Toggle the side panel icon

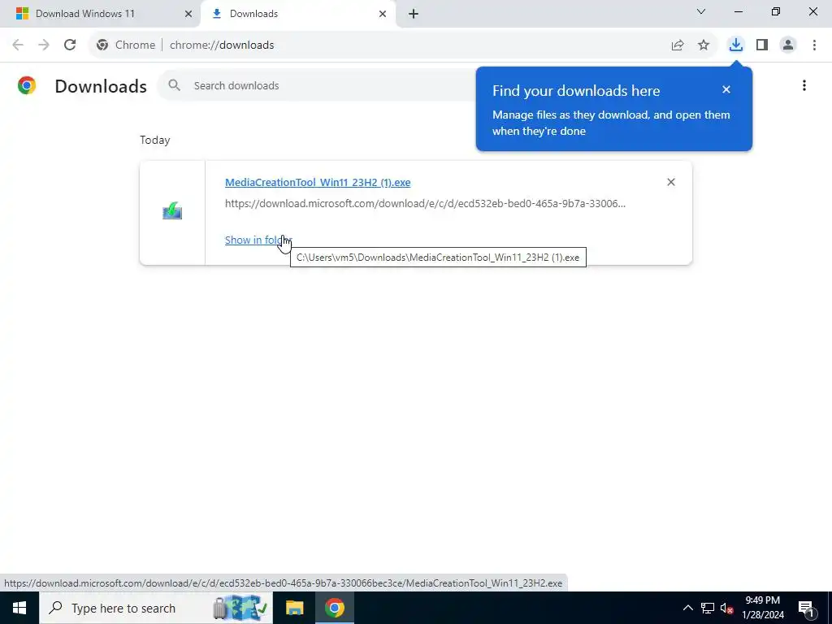coord(762,45)
